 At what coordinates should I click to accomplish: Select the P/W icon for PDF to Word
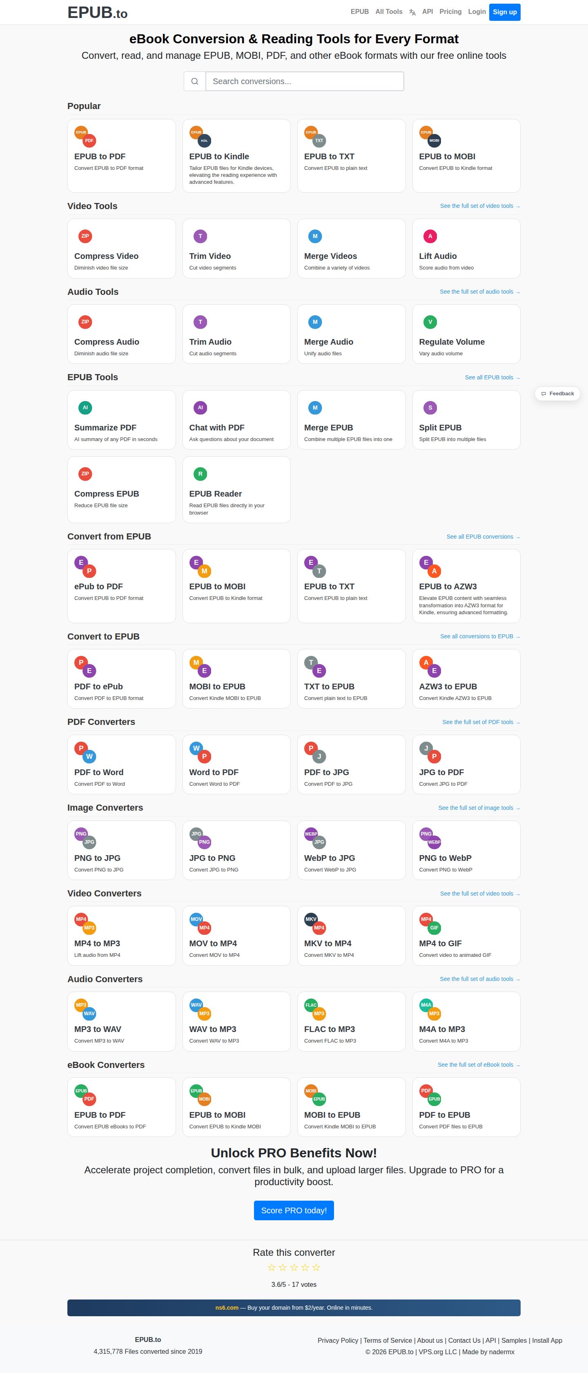click(x=85, y=752)
